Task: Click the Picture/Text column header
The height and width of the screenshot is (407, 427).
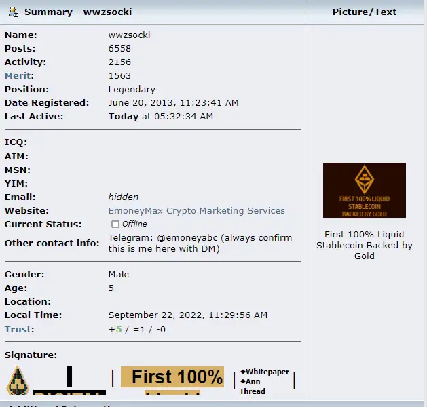Action: point(365,12)
